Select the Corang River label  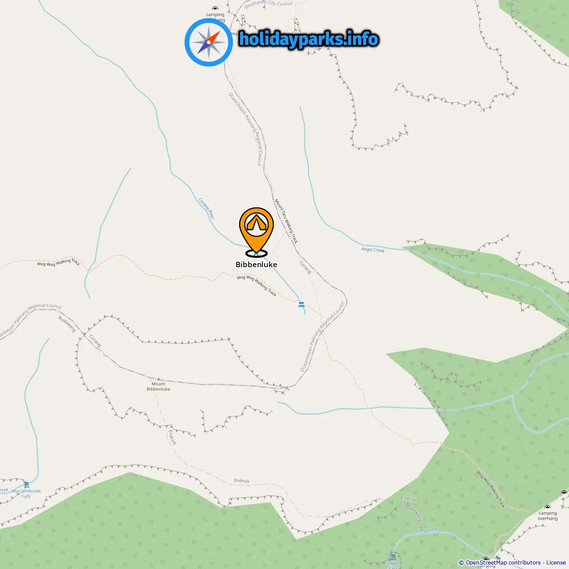pos(206,208)
